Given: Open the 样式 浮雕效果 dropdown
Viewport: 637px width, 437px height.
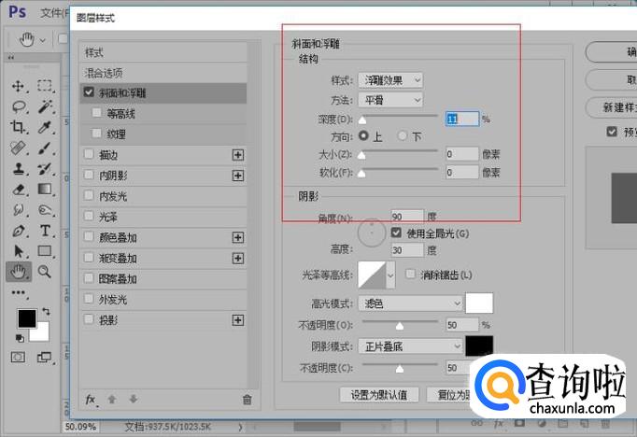Looking at the screenshot, I should pyautogui.click(x=390, y=80).
